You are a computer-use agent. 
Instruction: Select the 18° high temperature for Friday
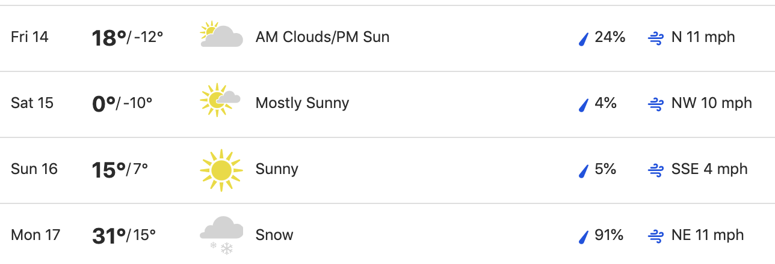109,38
